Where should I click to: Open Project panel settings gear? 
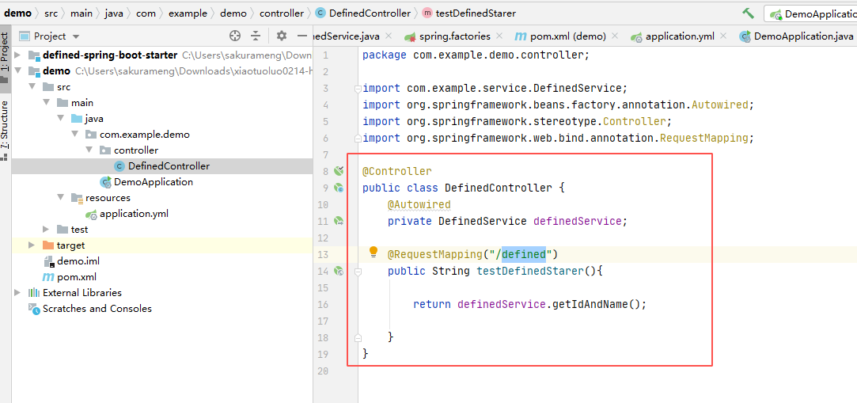[282, 36]
